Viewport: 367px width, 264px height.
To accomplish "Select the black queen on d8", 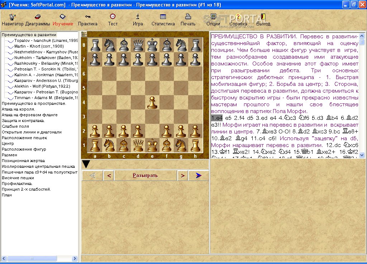I will [x=138, y=45].
